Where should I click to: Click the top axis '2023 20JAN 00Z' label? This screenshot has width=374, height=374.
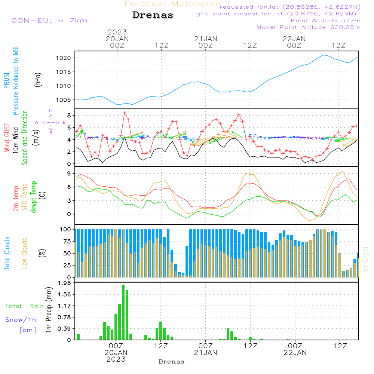pos(117,39)
